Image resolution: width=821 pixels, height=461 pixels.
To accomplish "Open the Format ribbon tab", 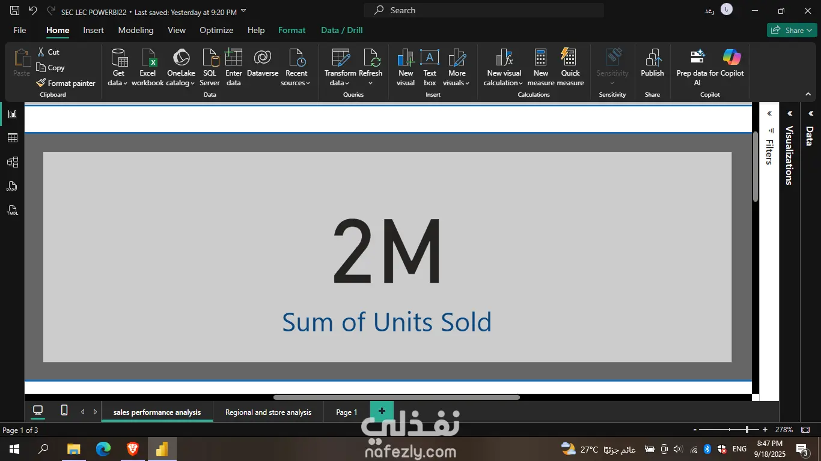I will 292,30.
